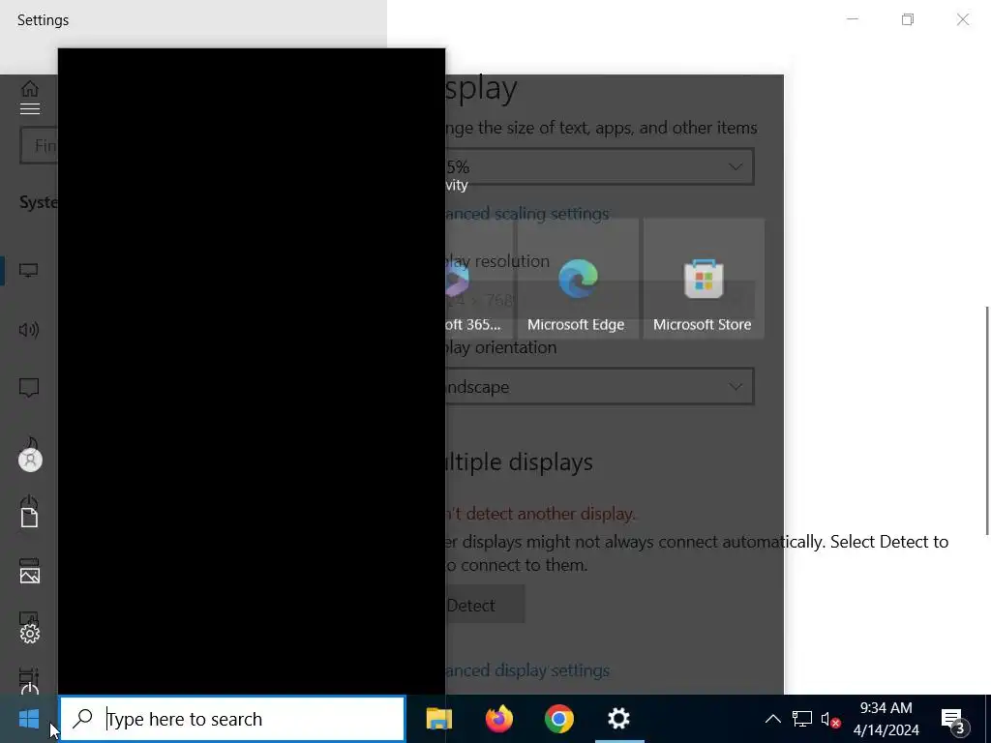This screenshot has width=991, height=743.
Task: Open the Action Center notifications icon
Action: (x=954, y=720)
